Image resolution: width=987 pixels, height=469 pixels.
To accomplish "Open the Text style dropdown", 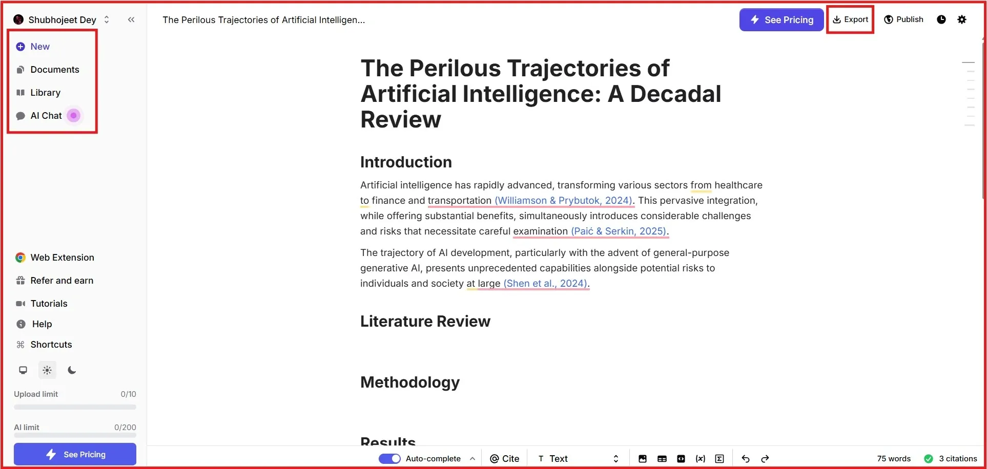I will 578,459.
